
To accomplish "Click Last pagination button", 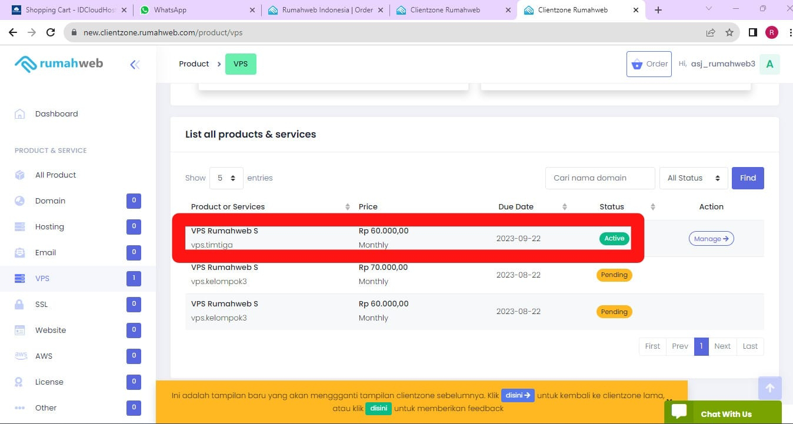I will [x=750, y=346].
